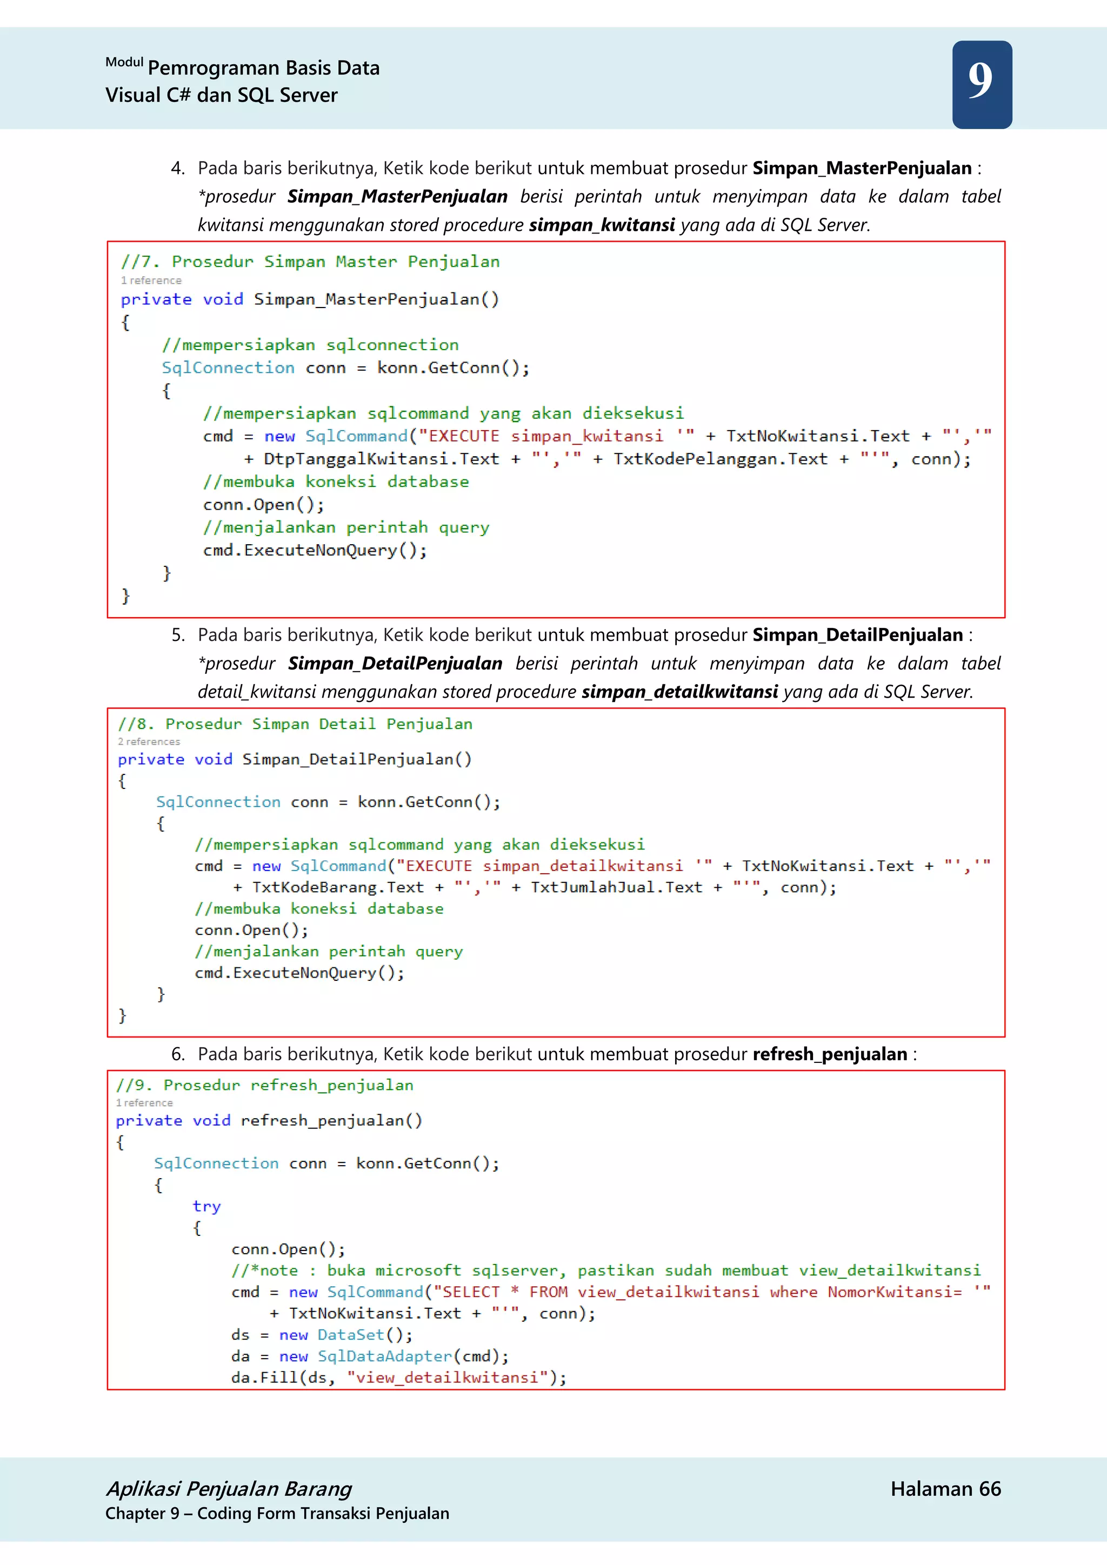Click the comment '//7. Prosedur Simpan Master Penjualan'
1107x1565 pixels.
click(310, 262)
